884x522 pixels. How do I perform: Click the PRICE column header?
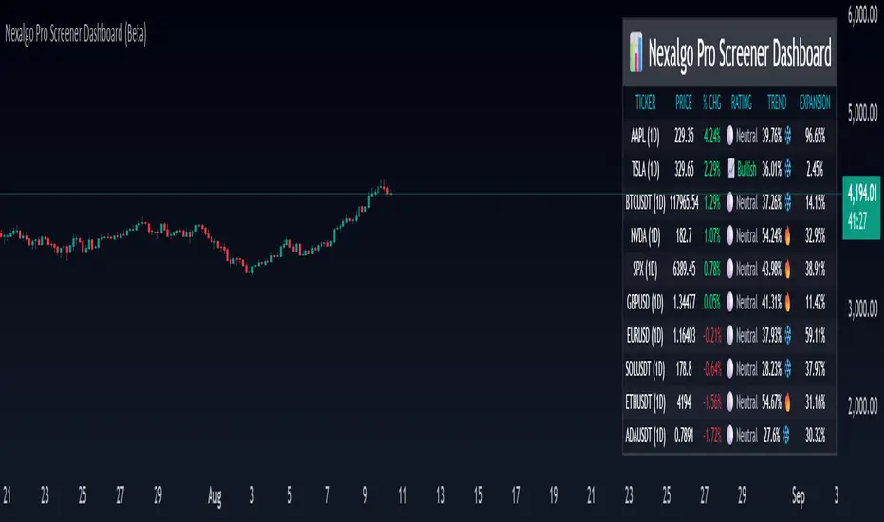pos(684,103)
